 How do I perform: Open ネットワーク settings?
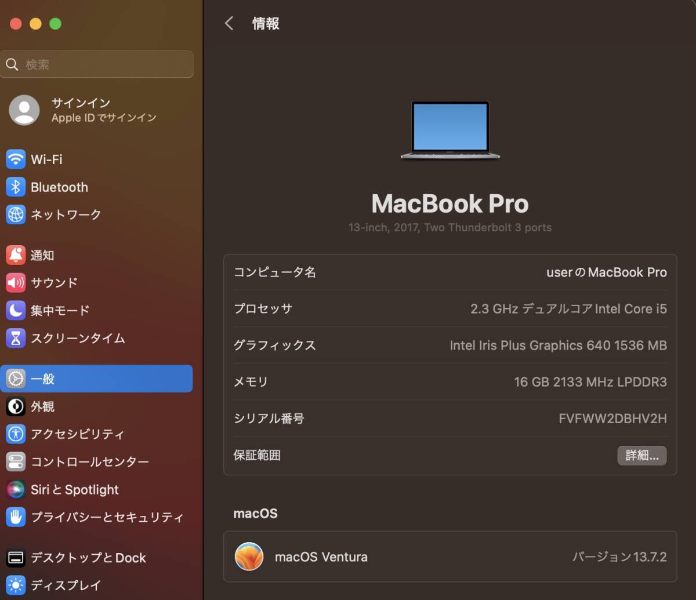(96, 214)
